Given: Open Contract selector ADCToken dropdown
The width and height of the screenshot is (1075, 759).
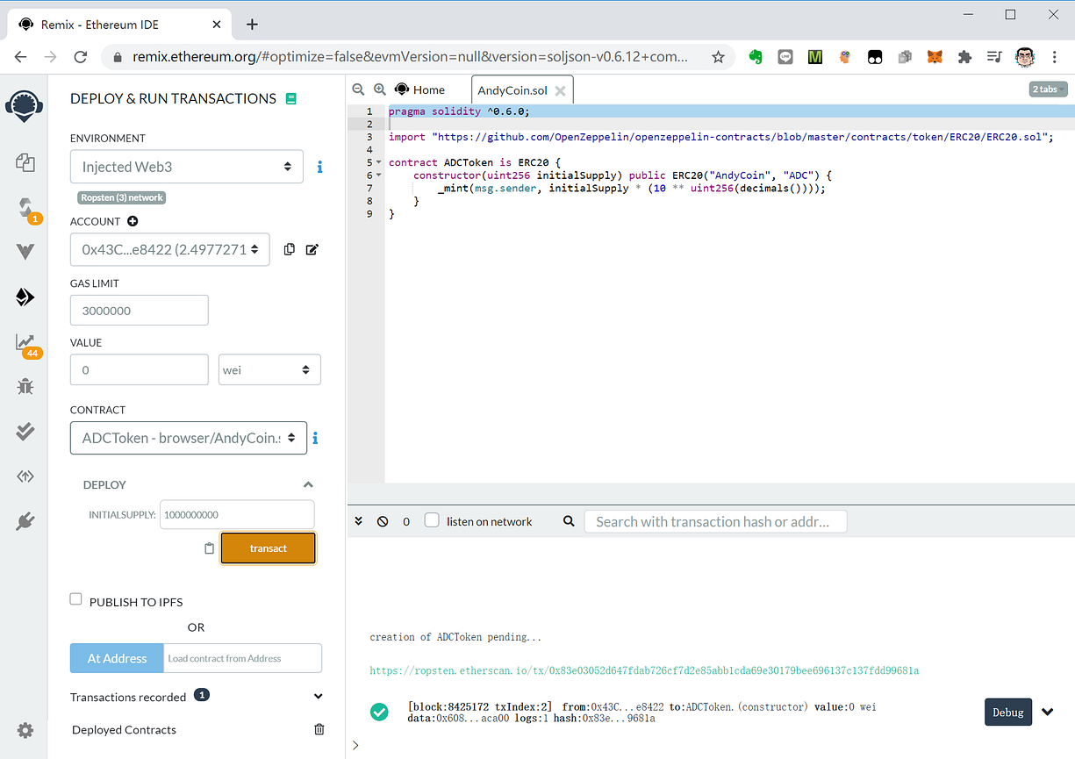Looking at the screenshot, I should 189,438.
